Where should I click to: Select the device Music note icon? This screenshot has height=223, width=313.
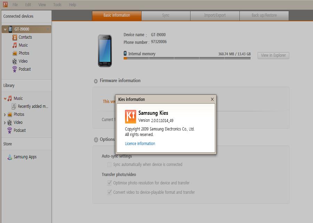pyautogui.click(x=15, y=45)
